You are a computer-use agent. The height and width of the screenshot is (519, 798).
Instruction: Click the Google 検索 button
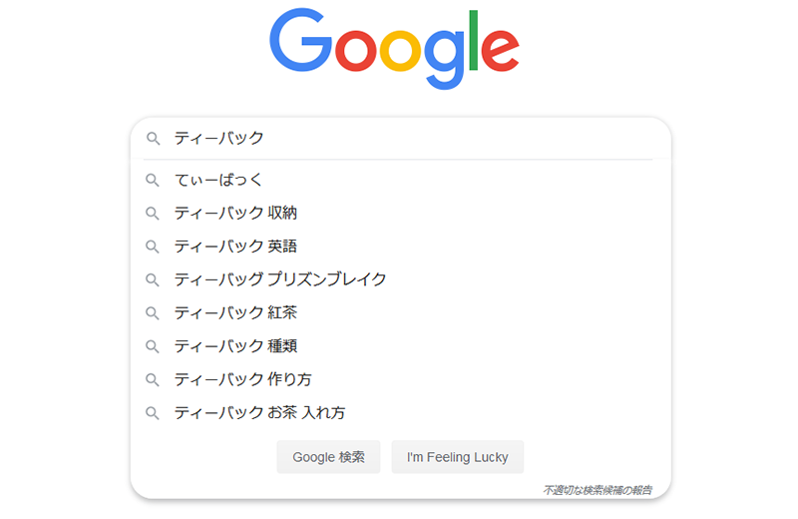(329, 457)
